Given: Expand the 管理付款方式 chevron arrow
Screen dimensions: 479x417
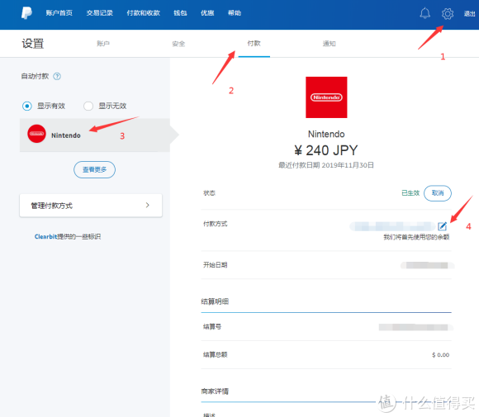Looking at the screenshot, I should pos(148,206).
